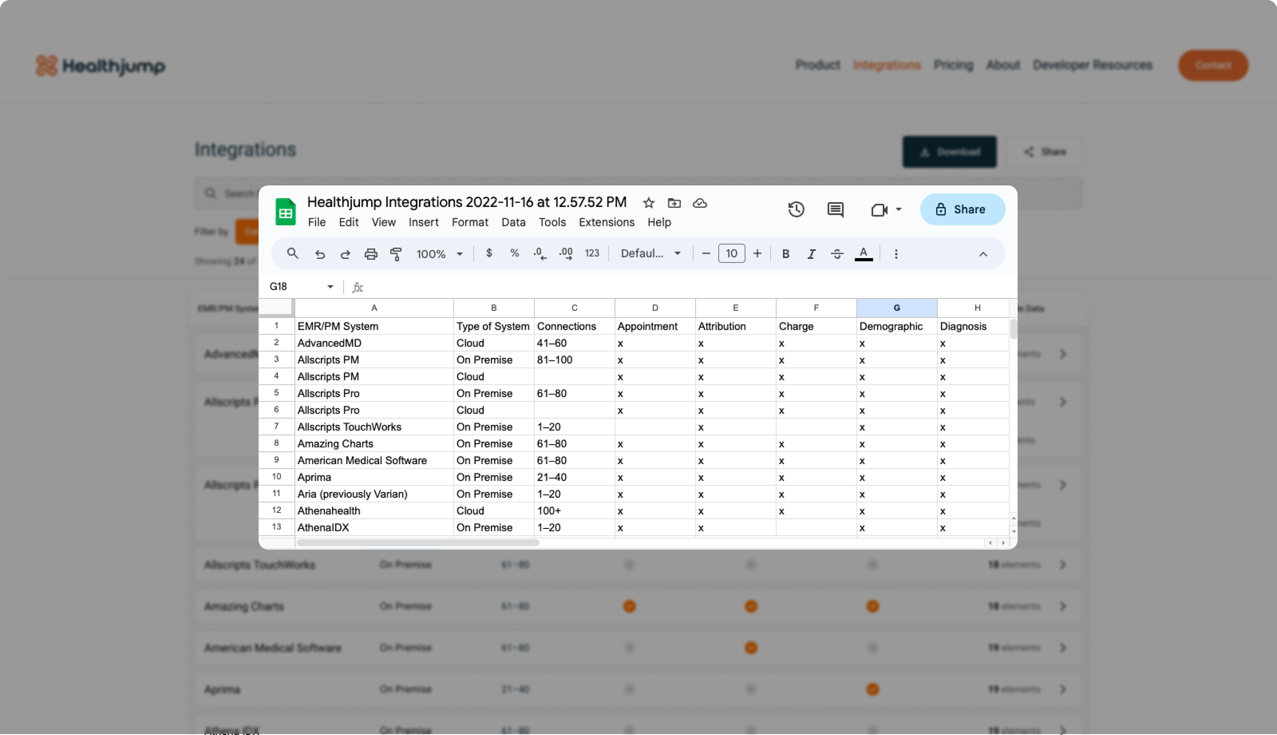Screen dimensions: 1277x735
Task: Collapse the menus with the caret arrow
Action: [983, 254]
